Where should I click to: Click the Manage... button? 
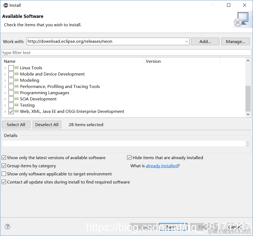(235, 41)
